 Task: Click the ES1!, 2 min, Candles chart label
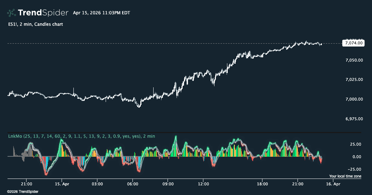point(35,24)
